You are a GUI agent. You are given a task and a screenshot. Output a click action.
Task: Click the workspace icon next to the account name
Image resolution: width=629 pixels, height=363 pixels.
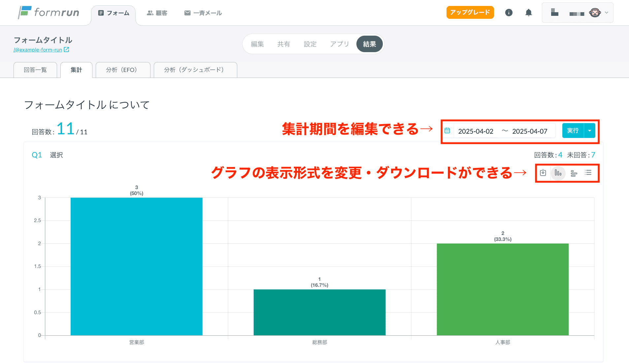(x=554, y=12)
